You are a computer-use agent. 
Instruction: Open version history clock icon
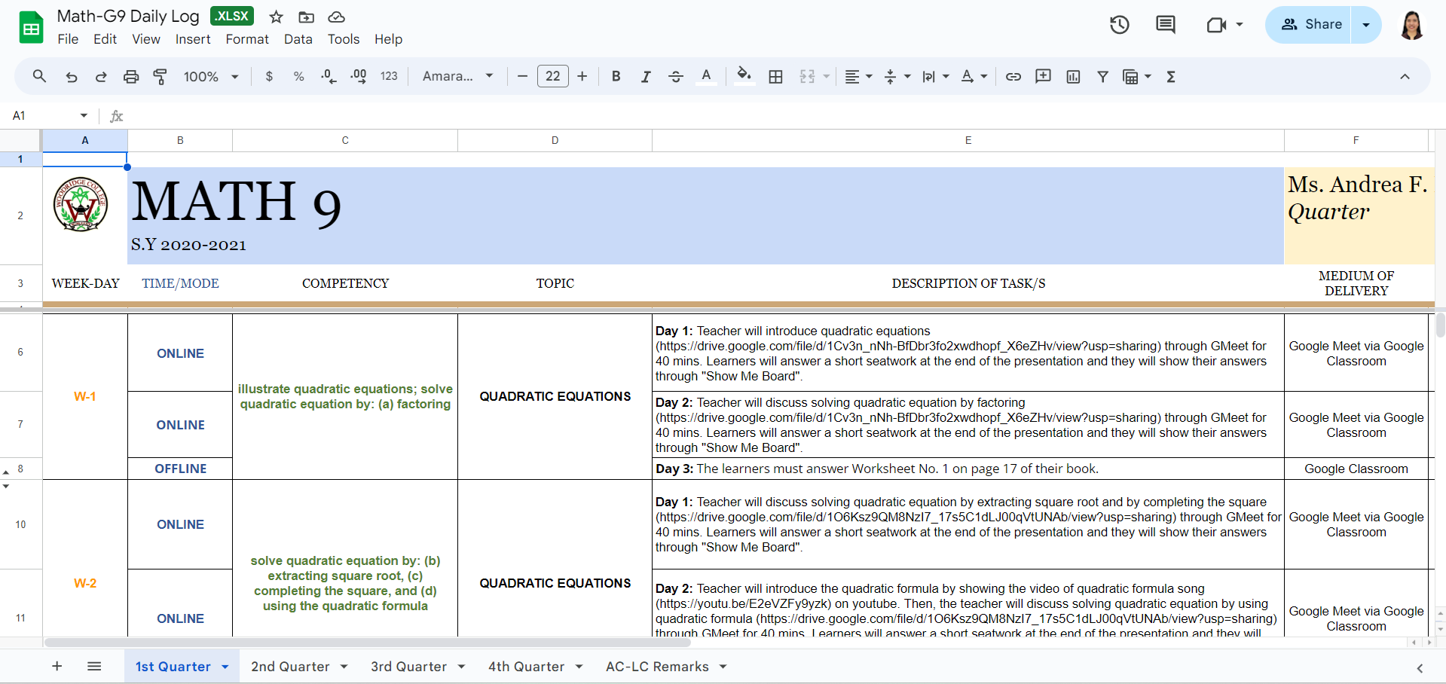pos(1119,25)
